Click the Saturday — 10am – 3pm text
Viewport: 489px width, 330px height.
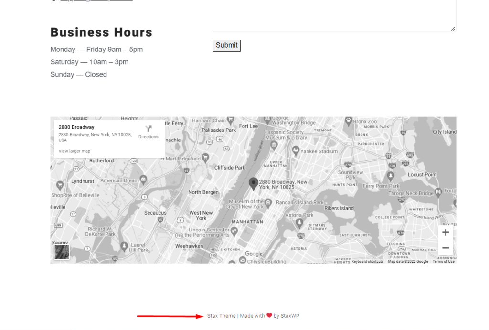pyautogui.click(x=89, y=62)
